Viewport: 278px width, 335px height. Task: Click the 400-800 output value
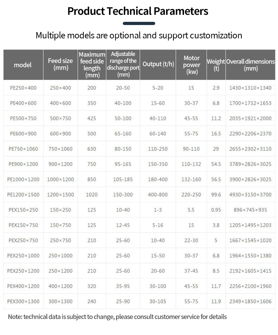158,194
